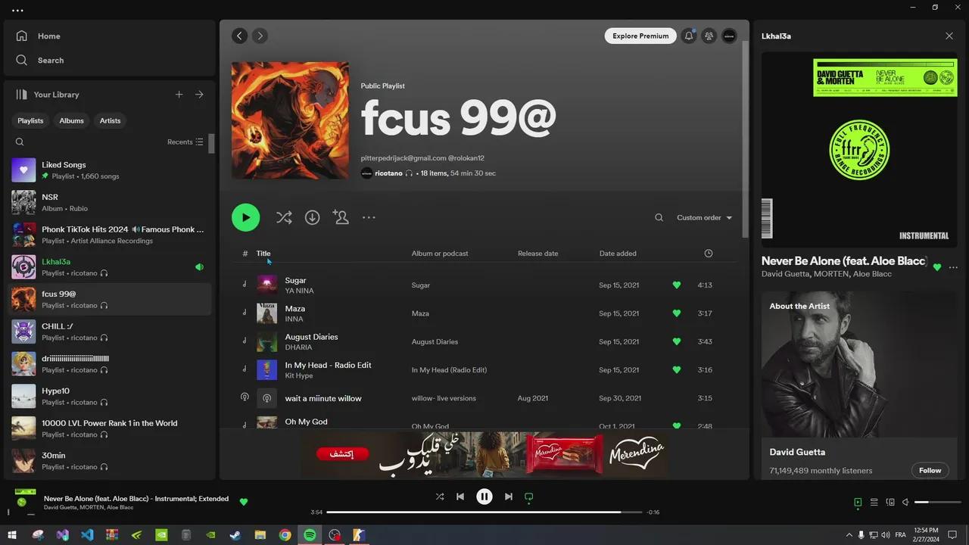969x545 pixels.
Task: Go forward with the right arrow button
Action: pyautogui.click(x=260, y=36)
